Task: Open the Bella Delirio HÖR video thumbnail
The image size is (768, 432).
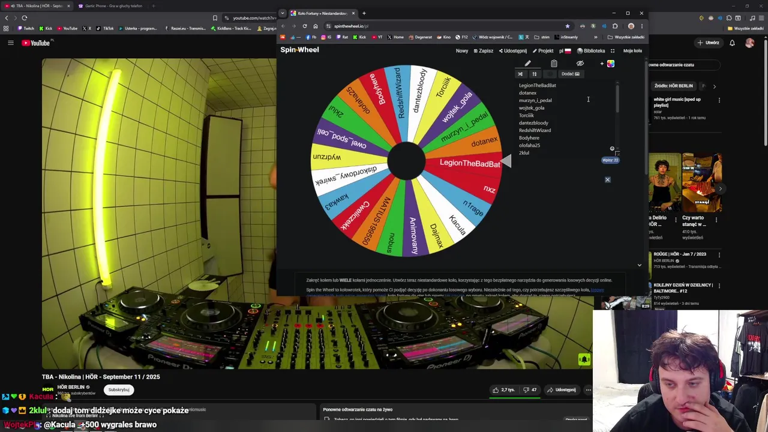Action: click(x=664, y=184)
